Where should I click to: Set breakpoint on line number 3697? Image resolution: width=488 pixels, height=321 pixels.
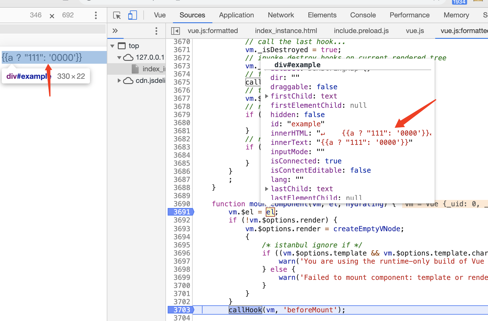[x=182, y=261]
